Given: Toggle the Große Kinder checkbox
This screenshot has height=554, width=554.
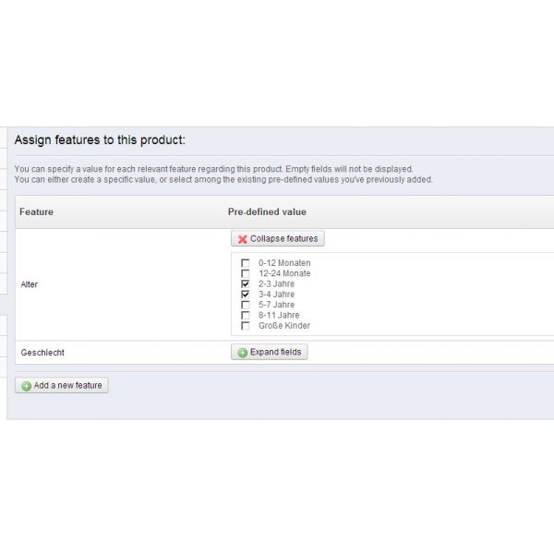Looking at the screenshot, I should click(x=246, y=326).
